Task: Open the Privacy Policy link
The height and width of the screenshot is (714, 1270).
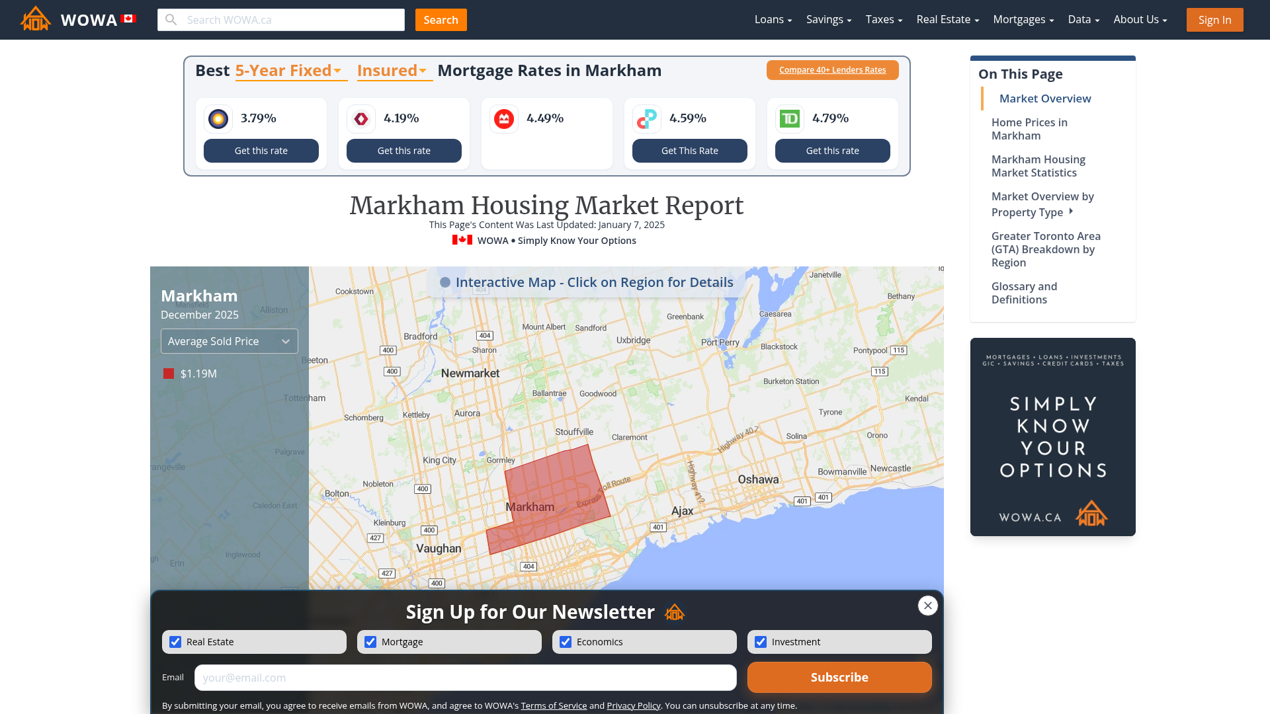Action: 633,705
